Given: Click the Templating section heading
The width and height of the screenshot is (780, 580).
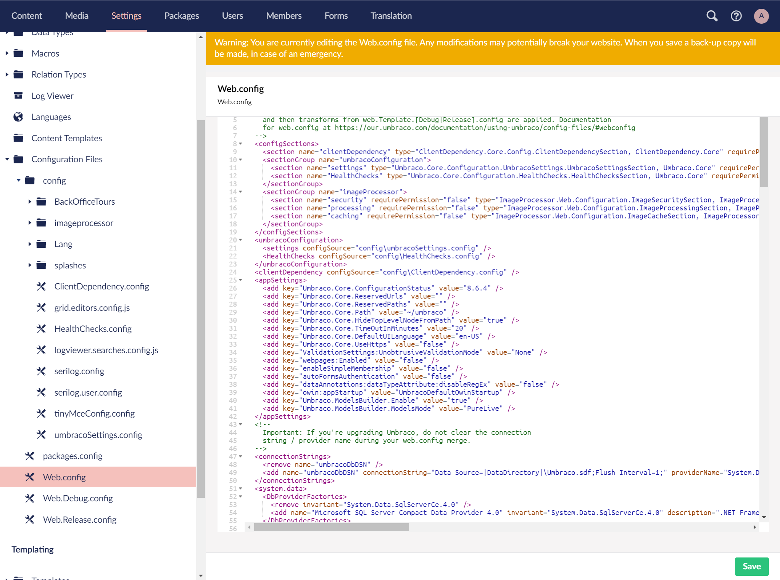Looking at the screenshot, I should (32, 549).
